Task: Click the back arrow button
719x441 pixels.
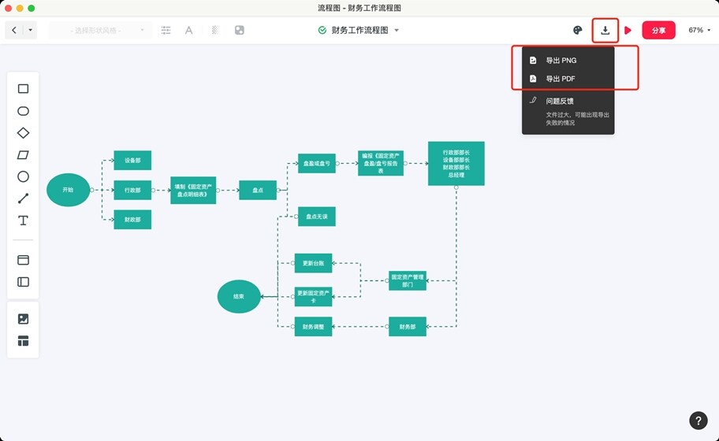Action: point(14,30)
